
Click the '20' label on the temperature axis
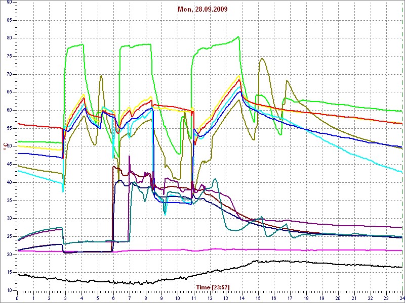point(9,255)
